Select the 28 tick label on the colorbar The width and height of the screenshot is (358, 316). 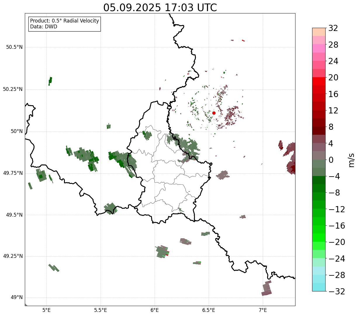(x=333, y=45)
